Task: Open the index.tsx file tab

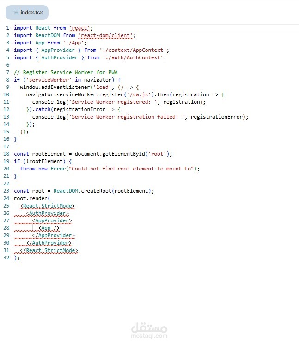Action: 27,13
